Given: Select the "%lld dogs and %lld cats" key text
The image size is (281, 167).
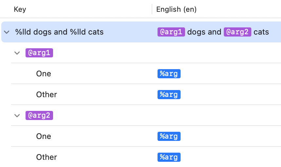Looking at the screenshot, I should 59,32.
